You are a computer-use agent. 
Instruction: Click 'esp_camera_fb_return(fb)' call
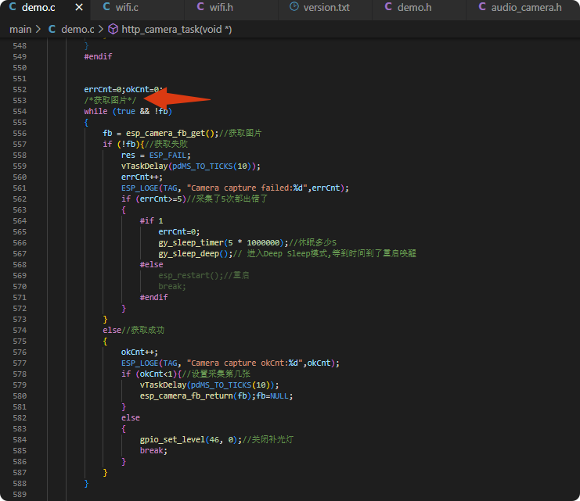coord(196,396)
